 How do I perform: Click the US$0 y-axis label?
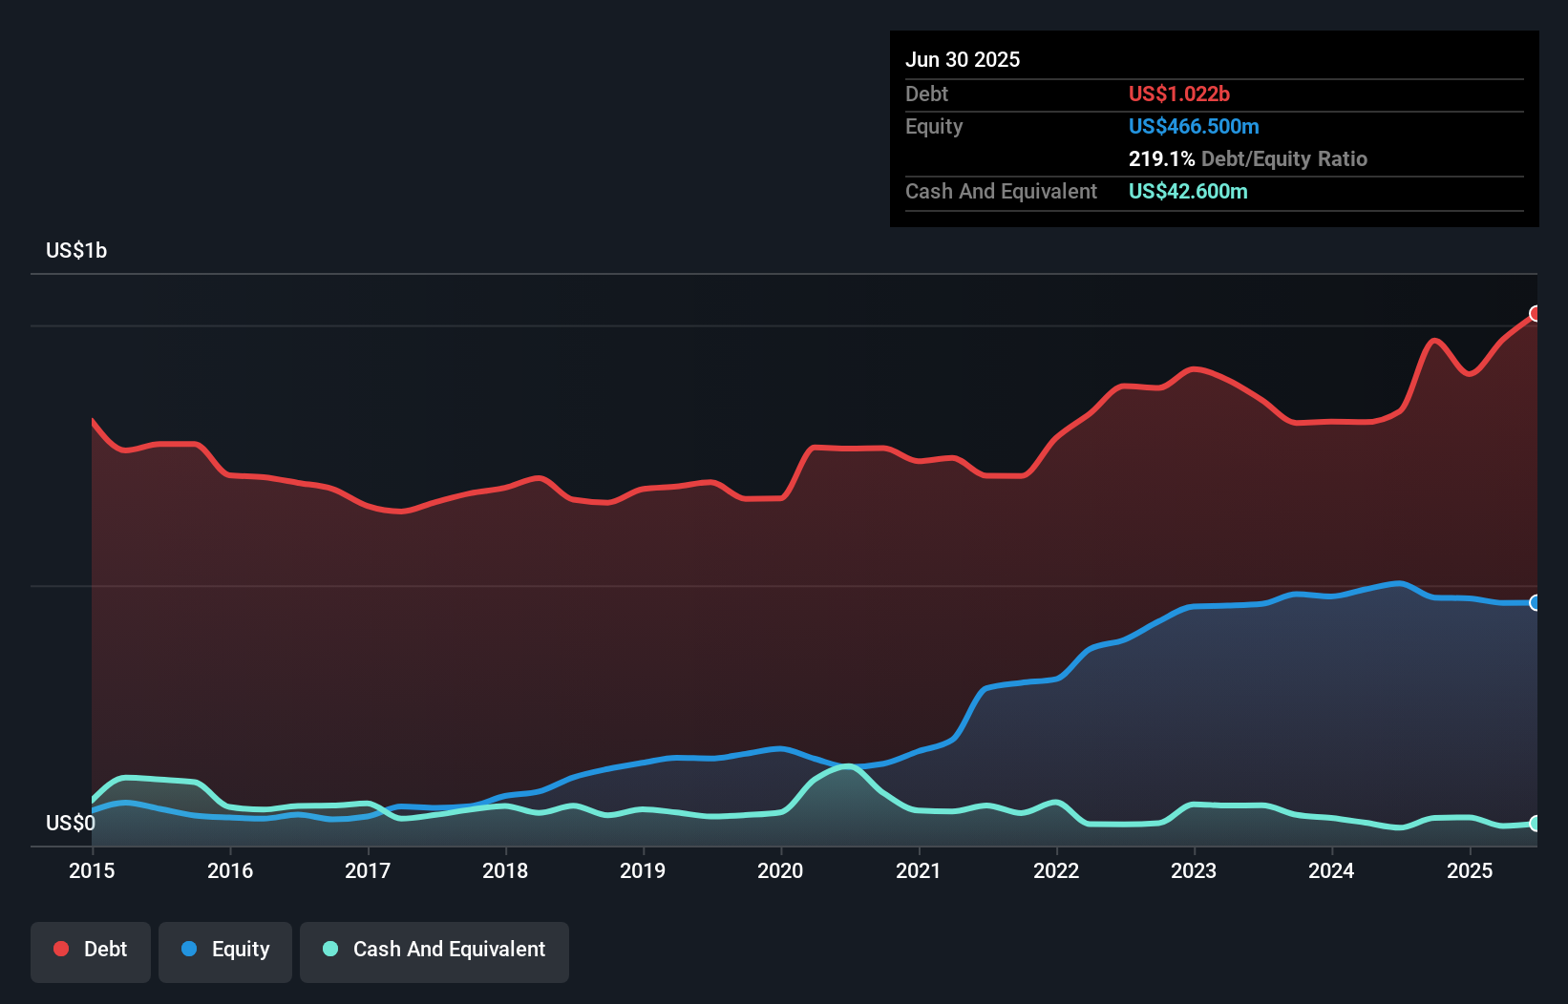tap(71, 823)
